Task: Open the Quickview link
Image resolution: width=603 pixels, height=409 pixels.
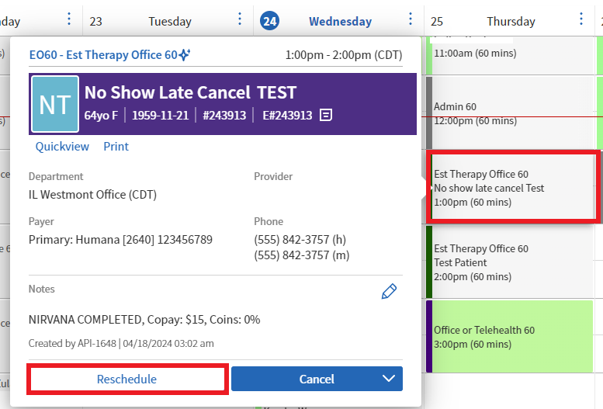Action: [62, 147]
